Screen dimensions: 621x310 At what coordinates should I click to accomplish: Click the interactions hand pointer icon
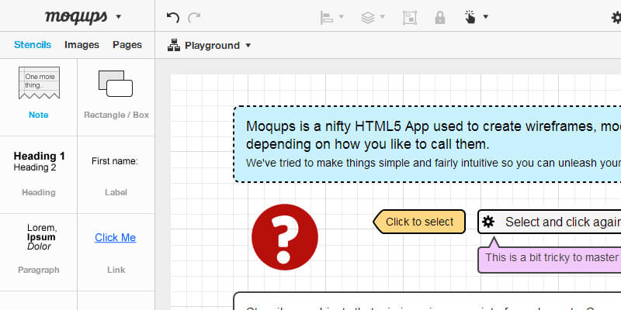(x=470, y=17)
